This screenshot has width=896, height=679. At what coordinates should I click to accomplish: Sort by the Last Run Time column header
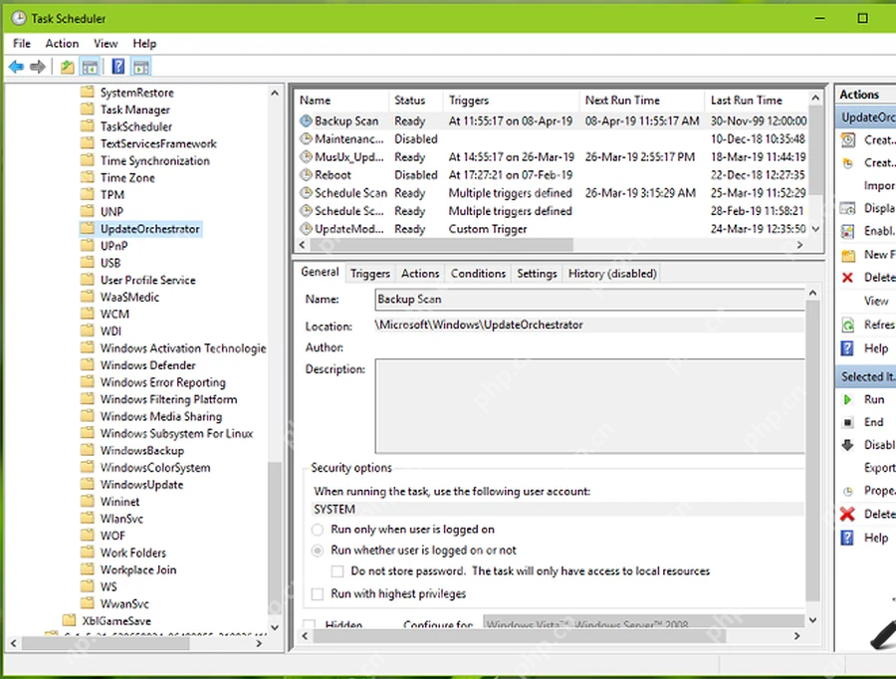(x=756, y=100)
